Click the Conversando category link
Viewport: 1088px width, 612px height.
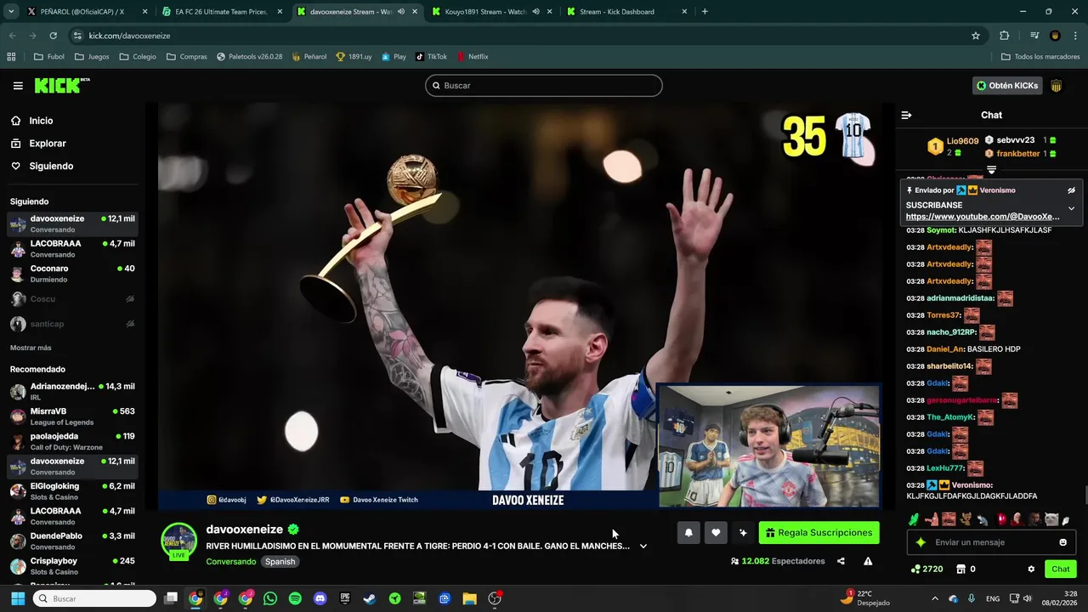(x=230, y=562)
